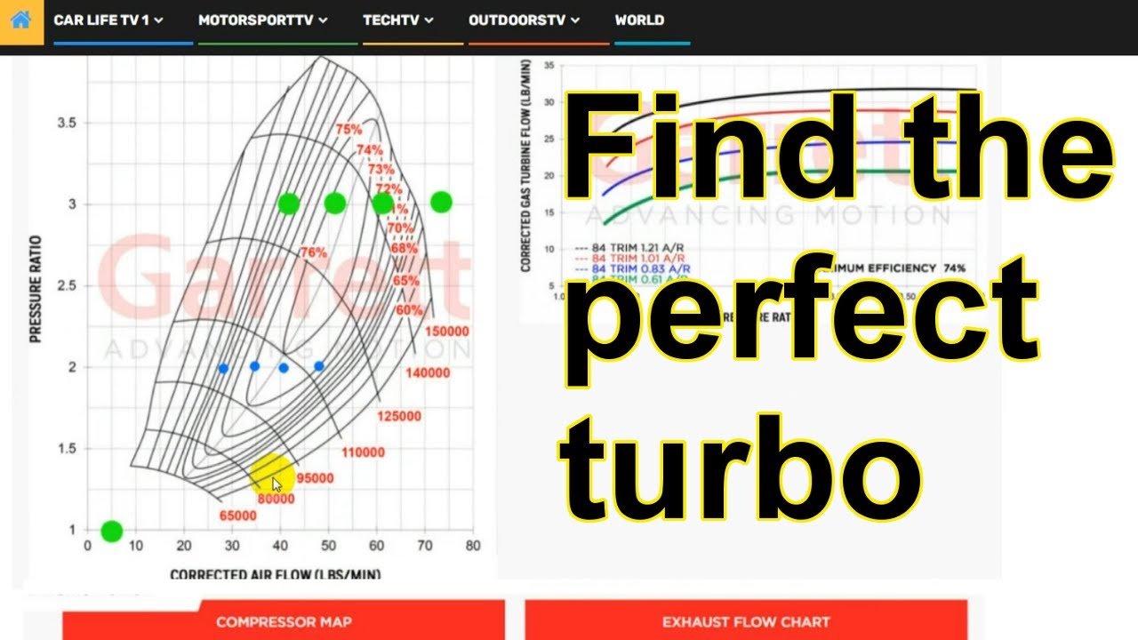Open the OUTDOORSTV menu

pos(520,20)
